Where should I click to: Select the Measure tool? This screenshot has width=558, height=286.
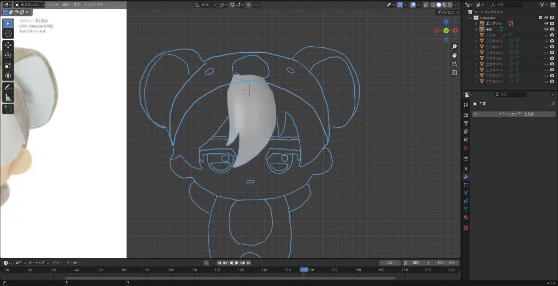pyautogui.click(x=8, y=97)
